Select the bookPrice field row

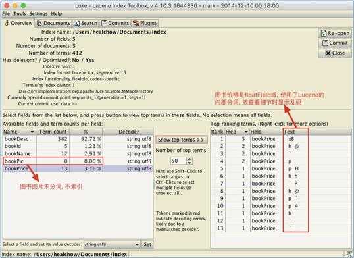(78, 168)
